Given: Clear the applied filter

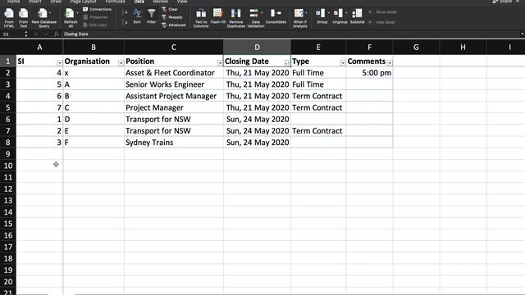Looking at the screenshot, I should (170, 9).
